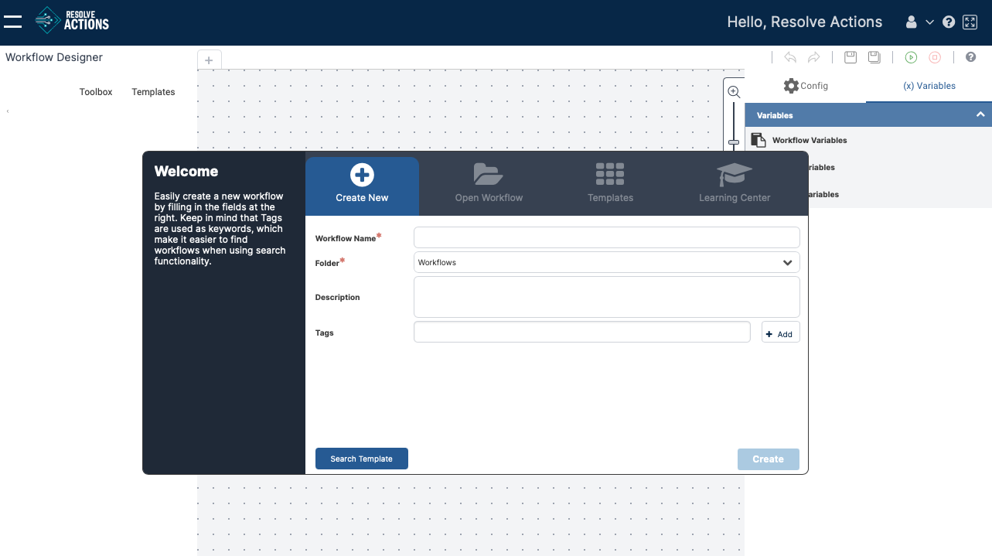Click inside the Workflow Name field
This screenshot has width=992, height=556.
point(606,237)
